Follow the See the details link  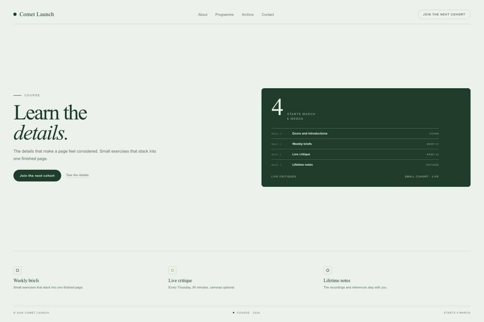77,175
